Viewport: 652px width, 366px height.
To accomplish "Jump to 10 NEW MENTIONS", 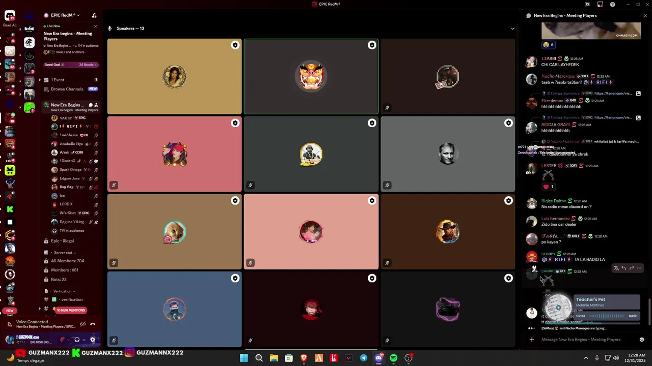I will pos(71,310).
